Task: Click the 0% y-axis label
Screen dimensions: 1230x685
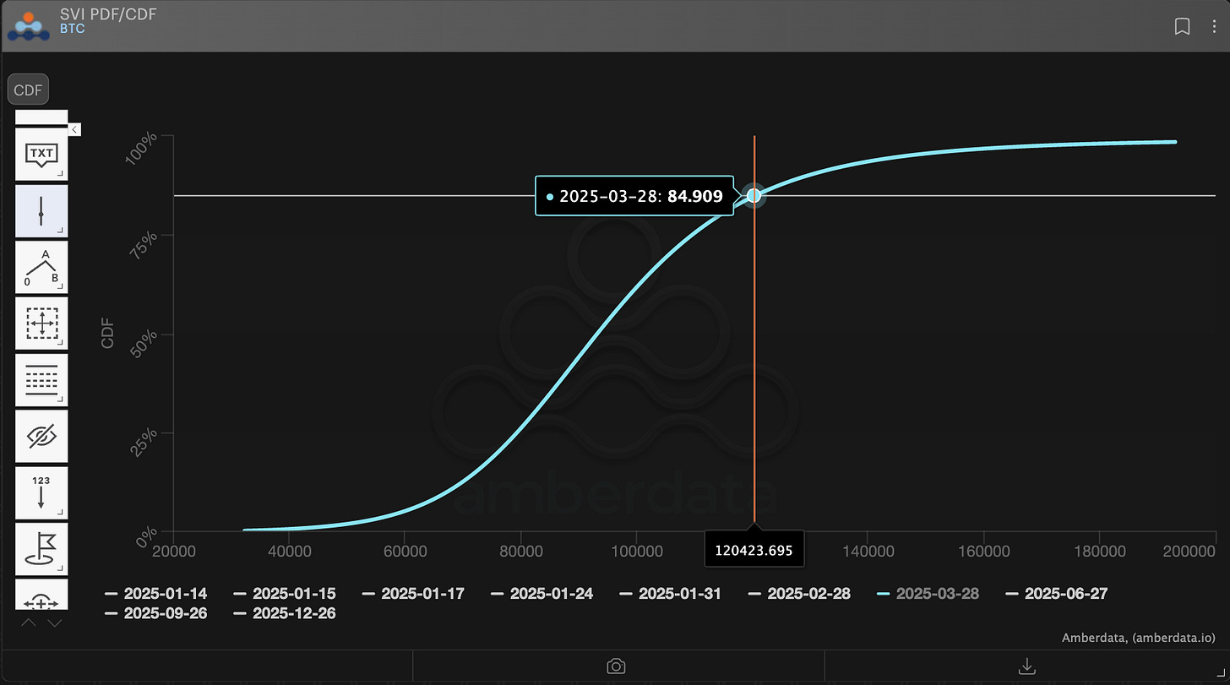Action: [x=145, y=536]
